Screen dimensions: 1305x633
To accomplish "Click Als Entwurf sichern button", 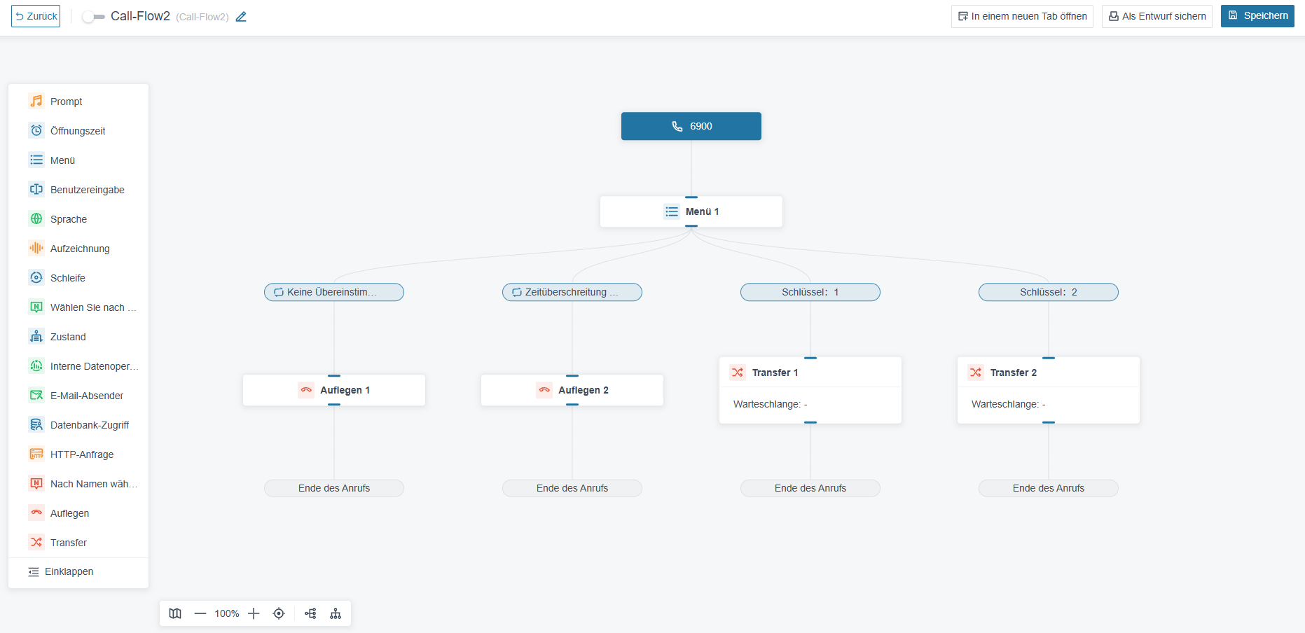I will point(1156,16).
